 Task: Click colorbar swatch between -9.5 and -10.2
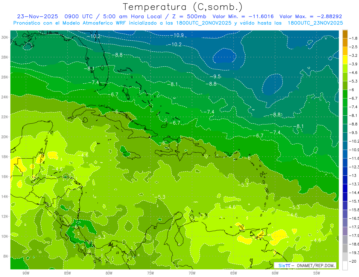345,137
